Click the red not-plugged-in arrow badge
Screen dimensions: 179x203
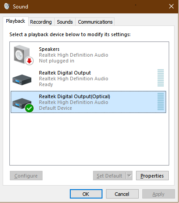click(x=29, y=61)
